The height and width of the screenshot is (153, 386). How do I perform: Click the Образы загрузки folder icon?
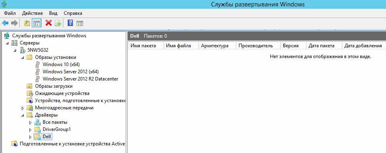click(x=29, y=86)
